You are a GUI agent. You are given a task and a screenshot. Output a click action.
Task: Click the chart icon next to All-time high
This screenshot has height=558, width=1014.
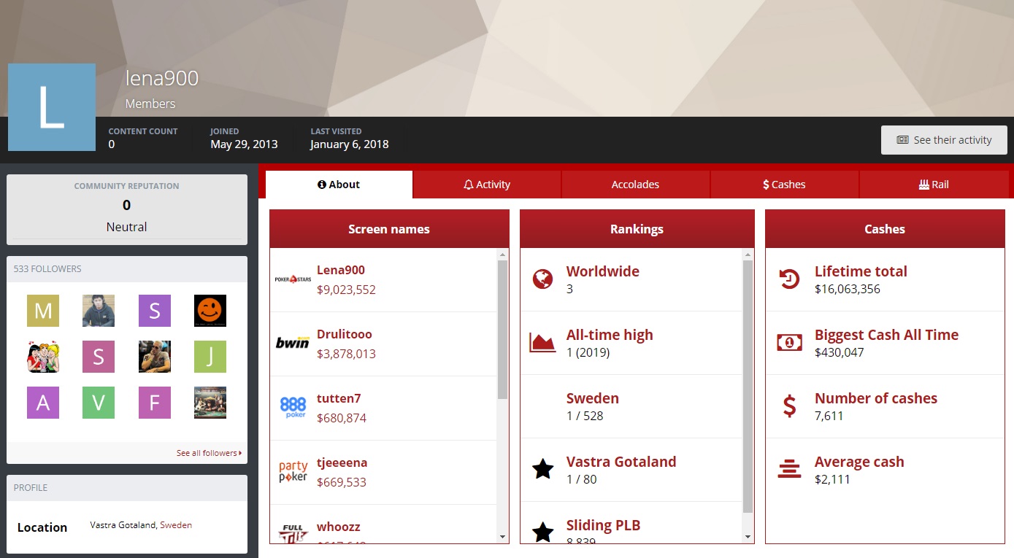542,342
